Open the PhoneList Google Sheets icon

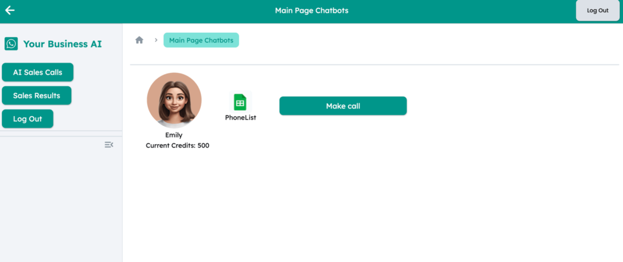click(x=240, y=102)
